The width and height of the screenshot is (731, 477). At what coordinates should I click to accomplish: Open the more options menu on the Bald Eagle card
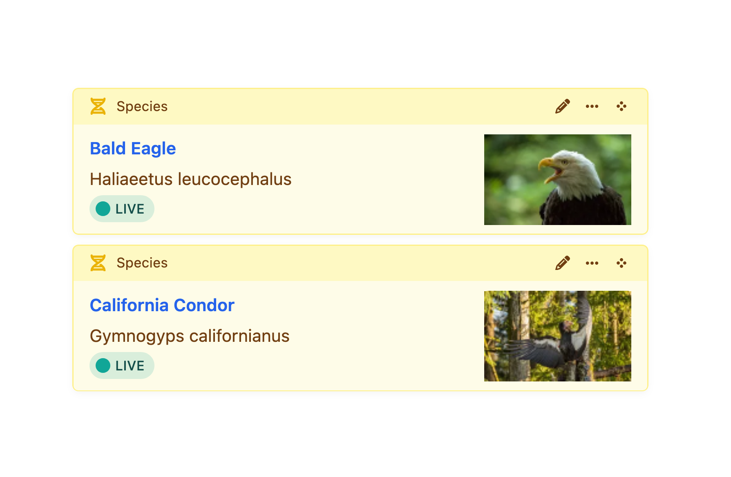tap(592, 106)
